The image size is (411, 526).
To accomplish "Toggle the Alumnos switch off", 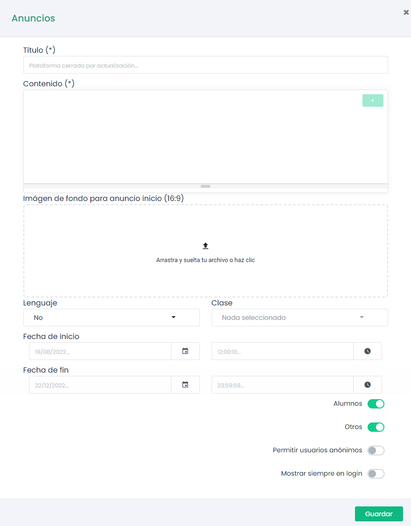I will (x=376, y=404).
